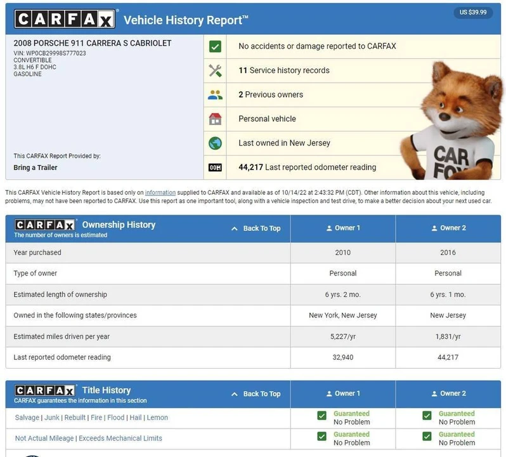Click the odometer reading icon
This screenshot has width=506, height=457.
coord(215,168)
